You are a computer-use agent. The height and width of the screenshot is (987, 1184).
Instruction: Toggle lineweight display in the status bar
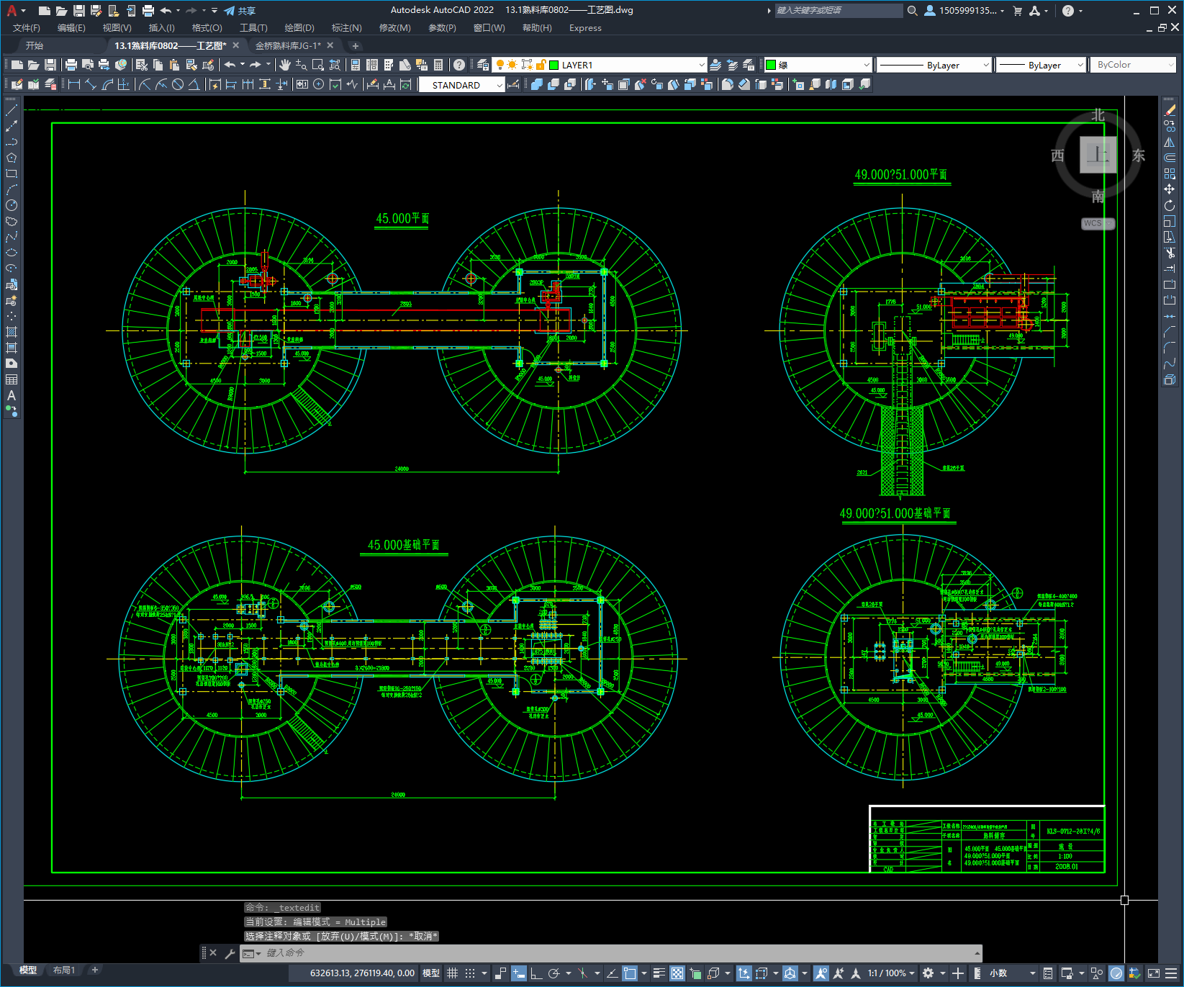(659, 973)
